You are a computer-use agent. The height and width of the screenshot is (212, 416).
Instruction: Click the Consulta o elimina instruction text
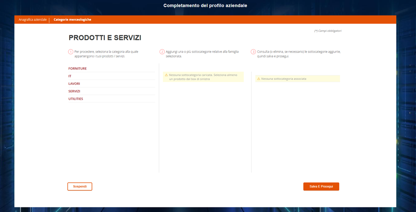click(x=299, y=54)
